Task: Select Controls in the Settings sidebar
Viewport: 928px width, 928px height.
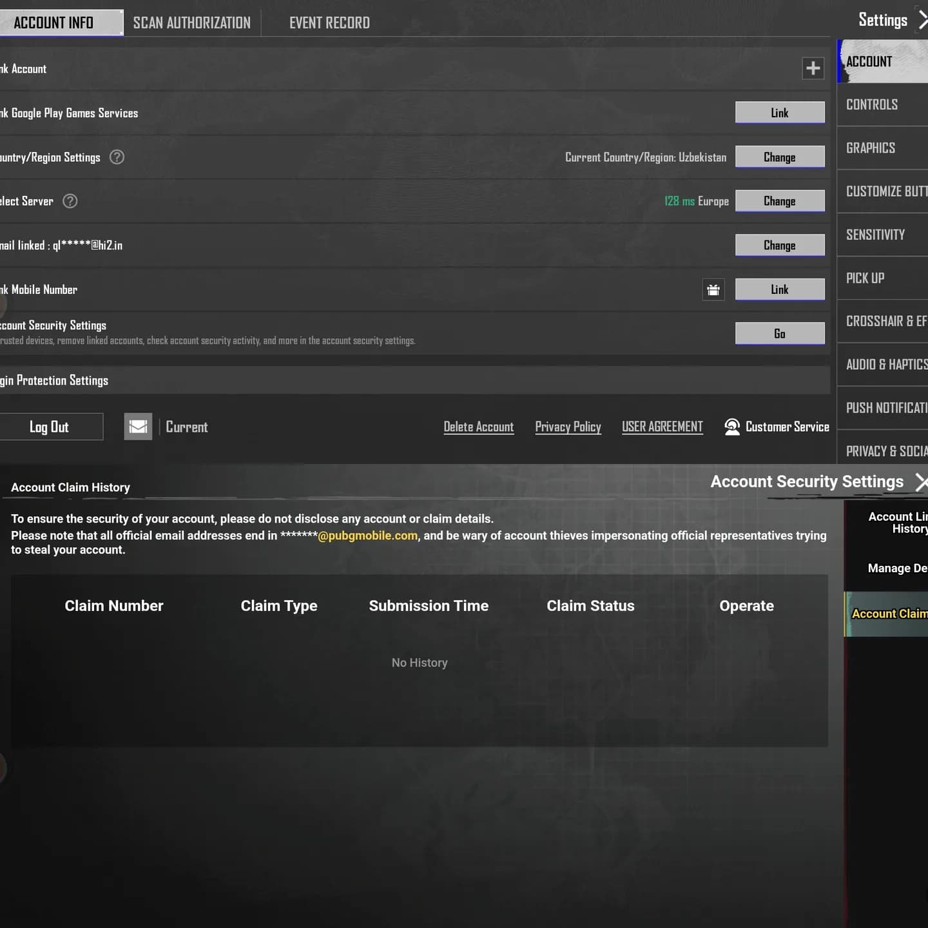Action: pyautogui.click(x=882, y=104)
